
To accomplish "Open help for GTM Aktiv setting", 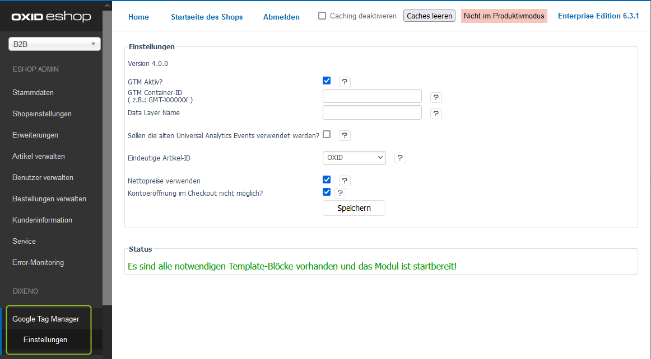I will (x=345, y=82).
